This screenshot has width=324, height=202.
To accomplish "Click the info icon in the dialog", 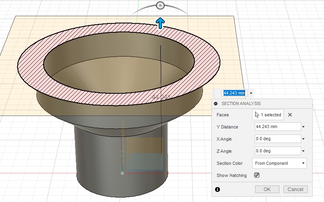I will [217, 189].
